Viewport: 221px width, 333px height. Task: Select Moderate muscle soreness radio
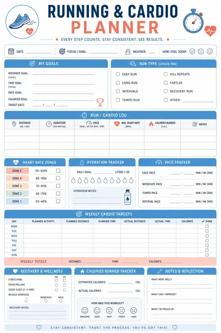[46, 301]
